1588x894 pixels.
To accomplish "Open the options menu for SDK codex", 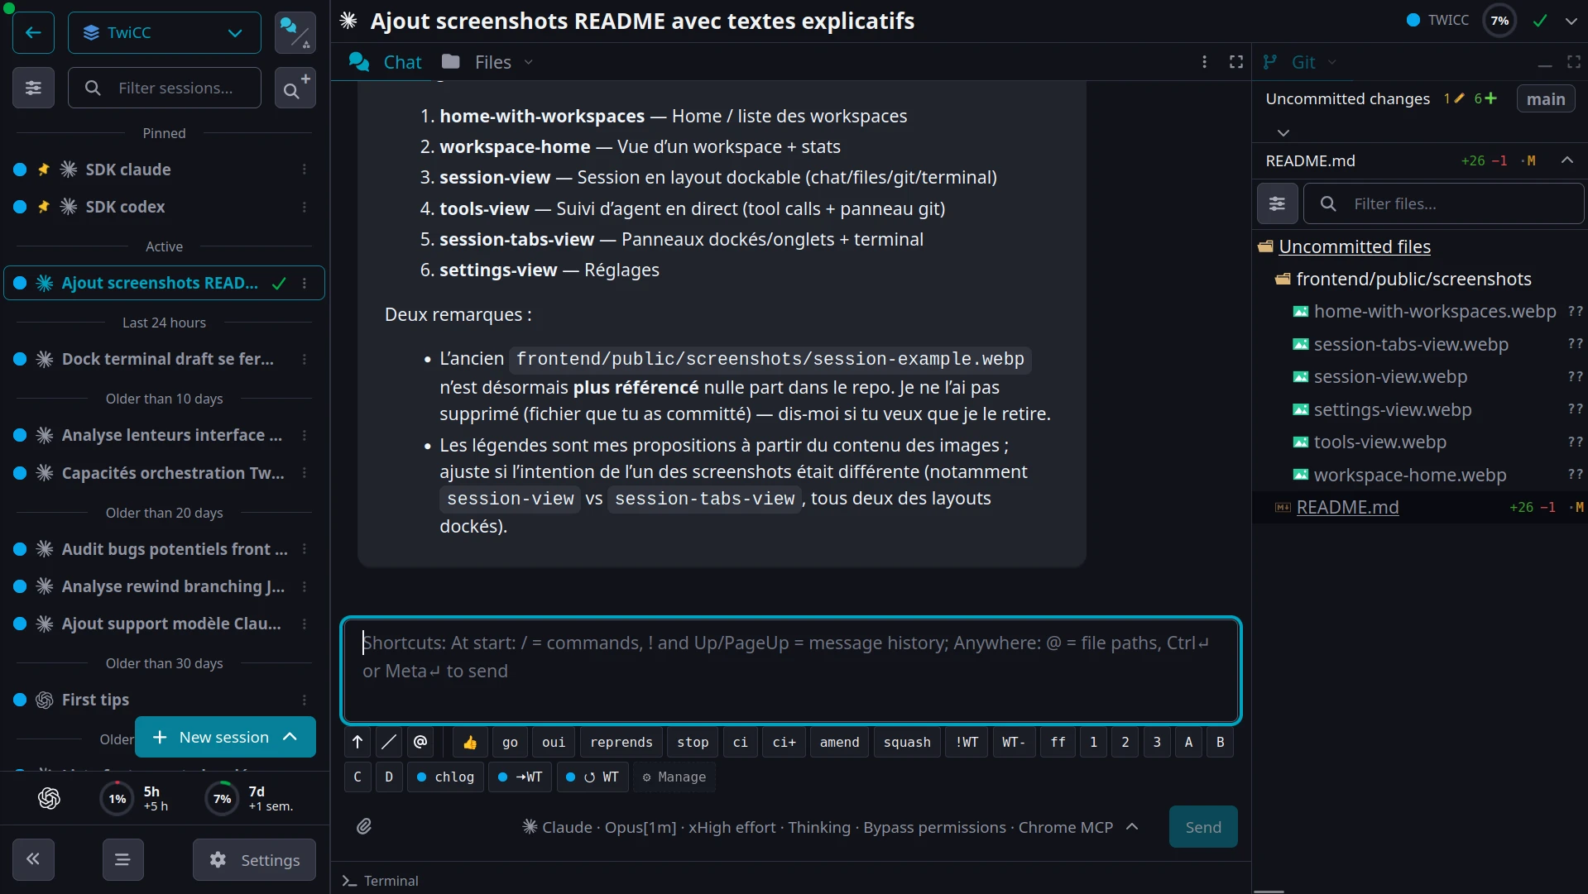I will 305,207.
